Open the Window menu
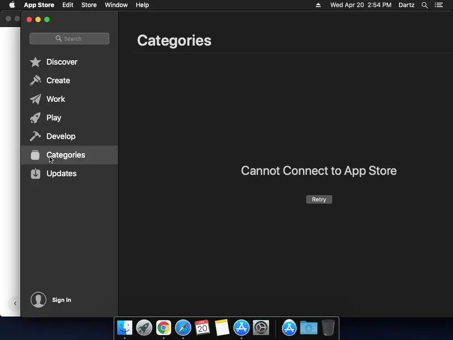This screenshot has width=453, height=340. click(x=116, y=5)
